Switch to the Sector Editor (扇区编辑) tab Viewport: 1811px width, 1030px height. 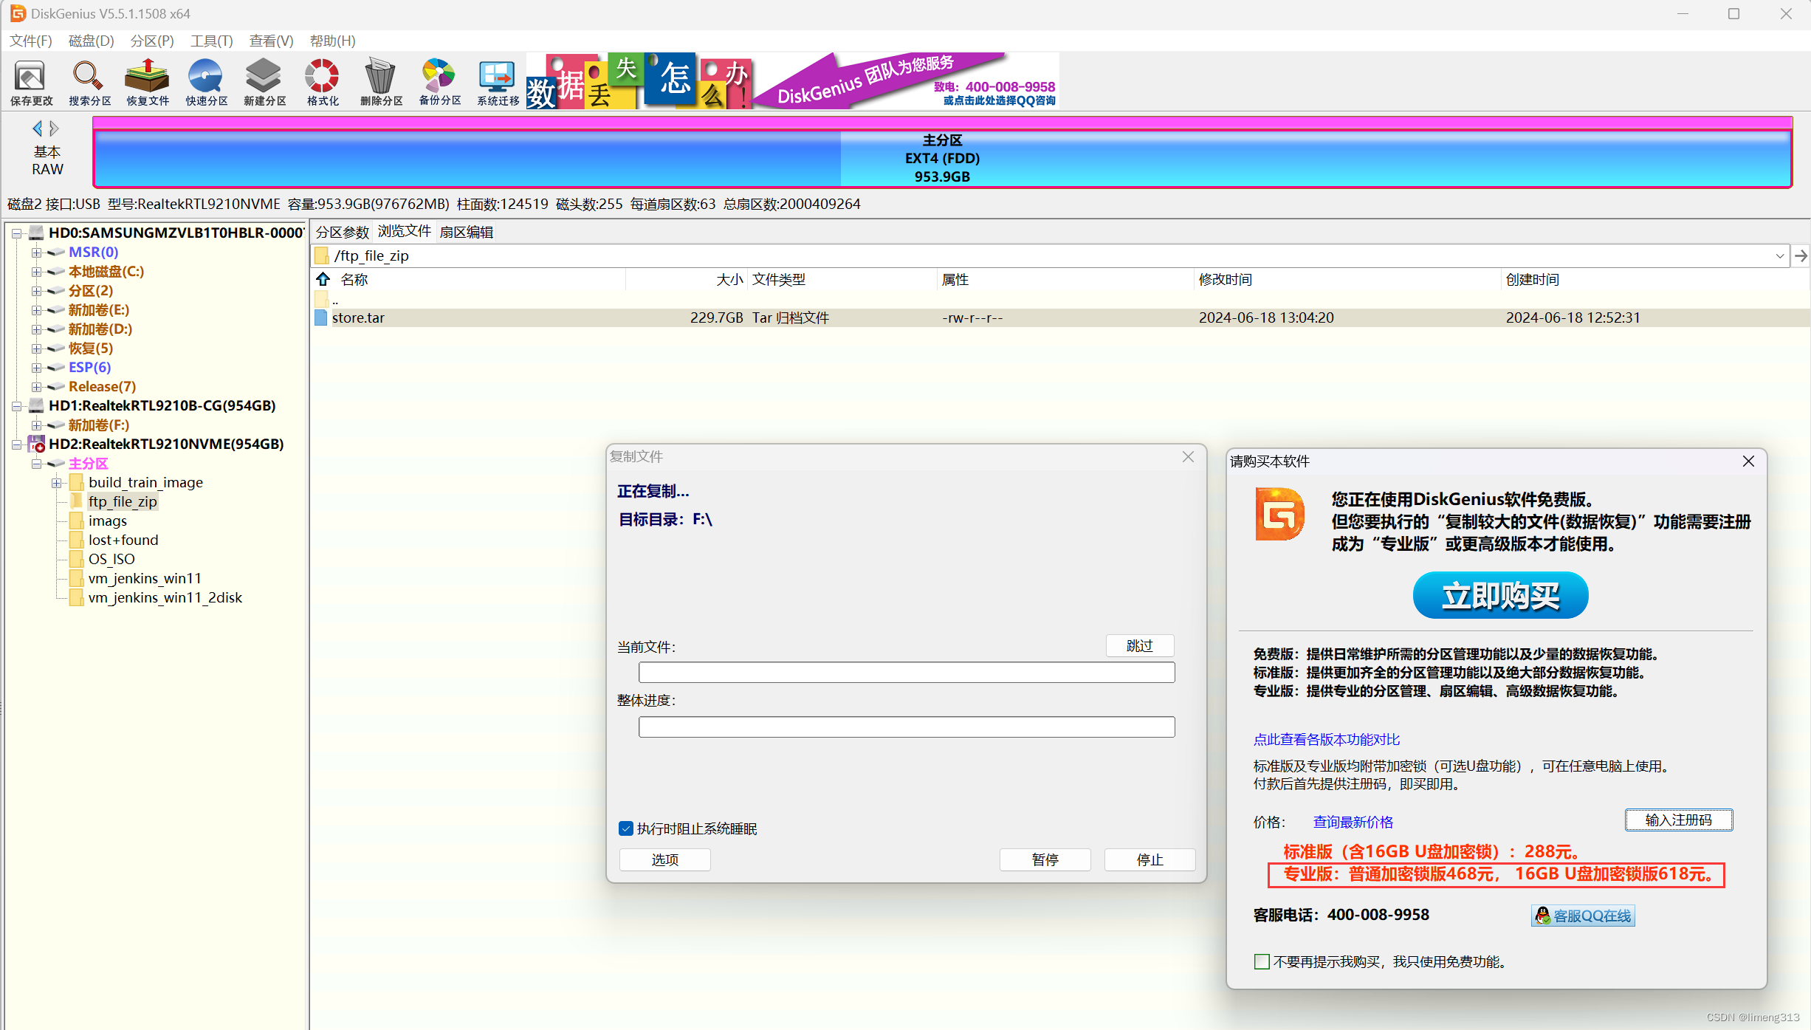466,232
